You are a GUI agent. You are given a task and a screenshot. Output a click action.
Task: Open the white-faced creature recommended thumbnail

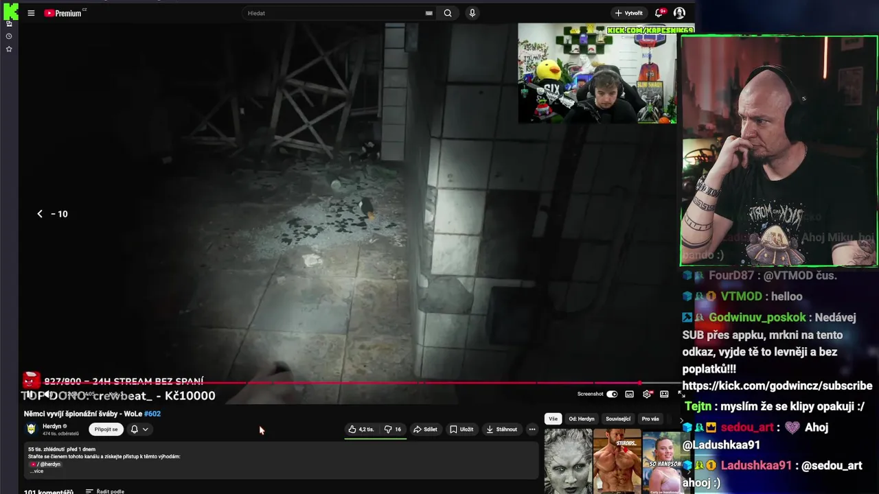point(568,462)
